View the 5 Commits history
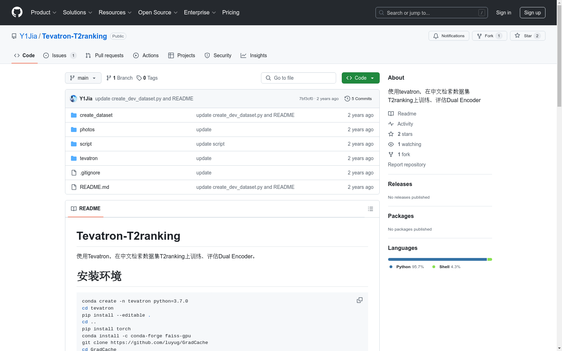The height and width of the screenshot is (351, 562). click(x=358, y=99)
